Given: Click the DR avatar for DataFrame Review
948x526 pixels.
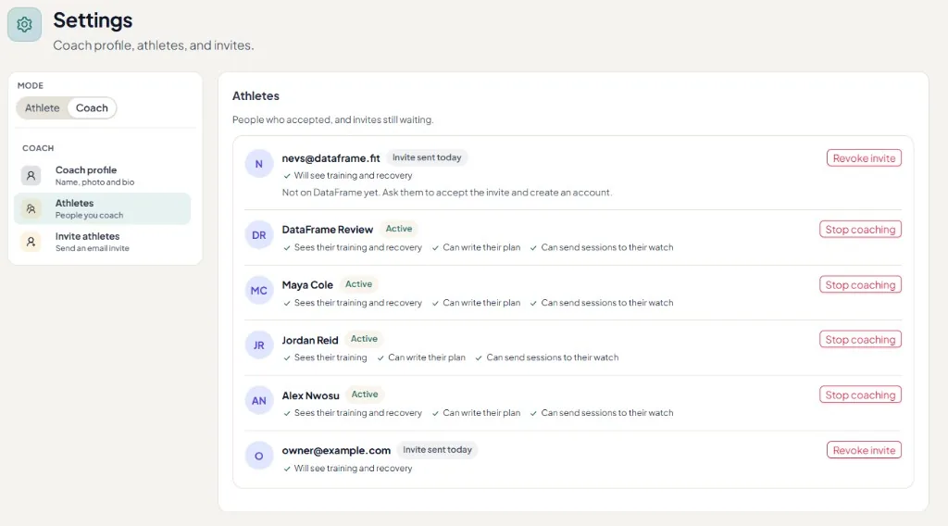Looking at the screenshot, I should coord(259,235).
